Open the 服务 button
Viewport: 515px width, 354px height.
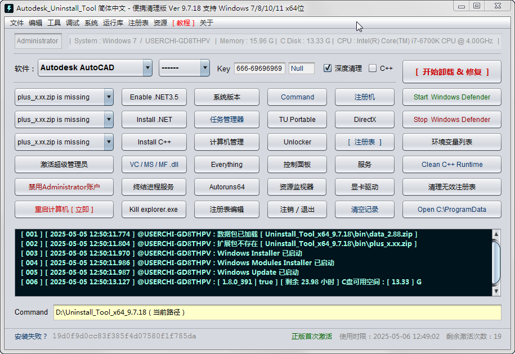pos(365,164)
